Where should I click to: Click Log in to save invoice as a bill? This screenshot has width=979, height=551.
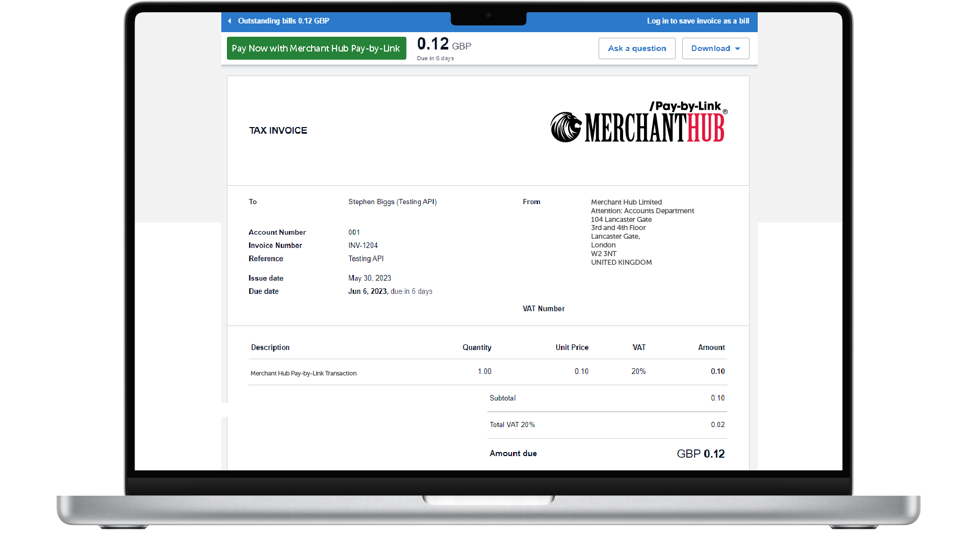[x=698, y=21]
